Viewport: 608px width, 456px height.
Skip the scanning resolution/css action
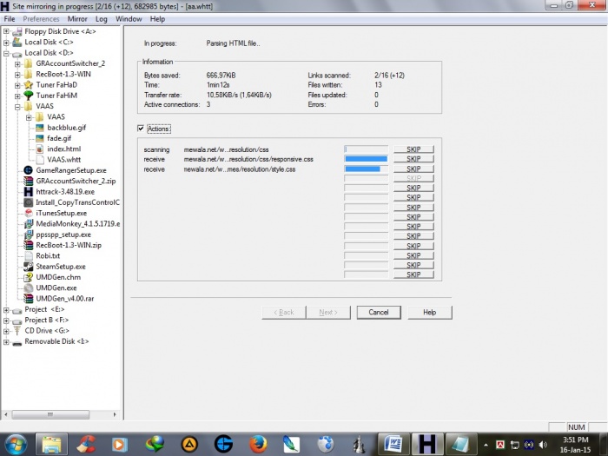(413, 149)
